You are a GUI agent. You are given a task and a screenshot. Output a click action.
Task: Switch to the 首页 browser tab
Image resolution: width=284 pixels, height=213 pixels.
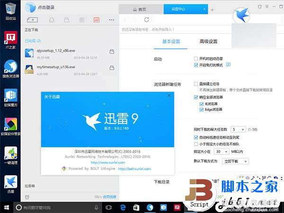click(x=141, y=9)
